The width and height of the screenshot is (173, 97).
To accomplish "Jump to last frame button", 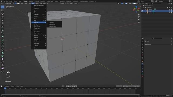I will (76, 86).
